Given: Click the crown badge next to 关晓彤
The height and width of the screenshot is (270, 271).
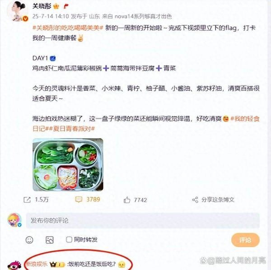Looking at the screenshot, I should (x=56, y=7).
